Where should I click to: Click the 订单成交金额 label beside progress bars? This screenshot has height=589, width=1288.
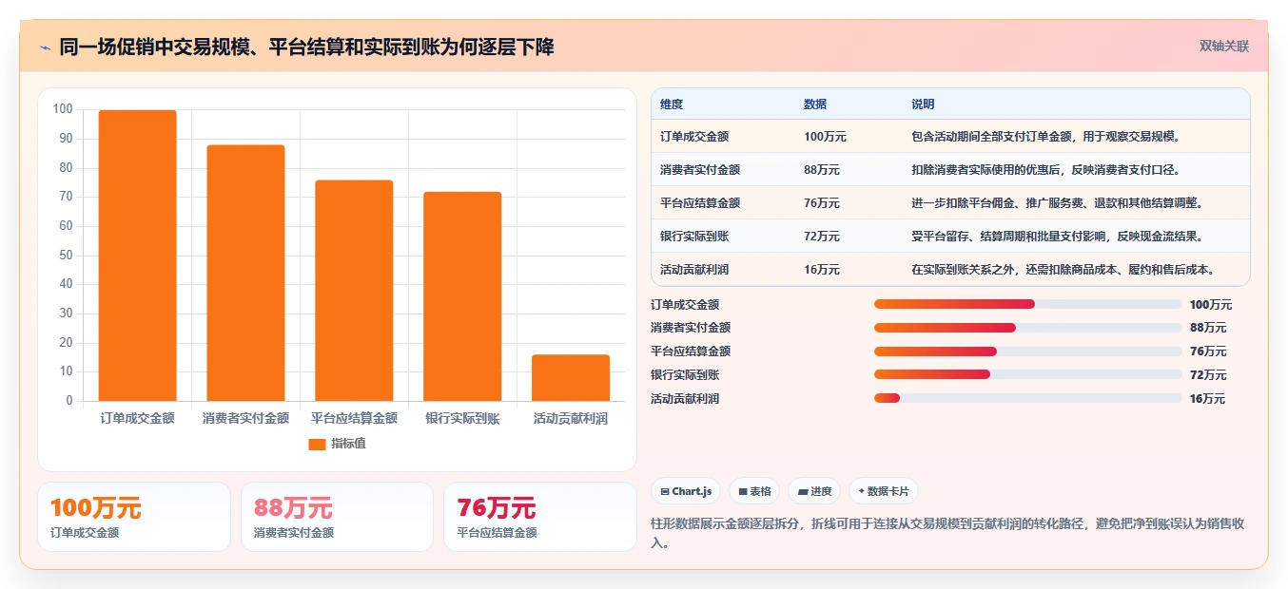pyautogui.click(x=685, y=305)
